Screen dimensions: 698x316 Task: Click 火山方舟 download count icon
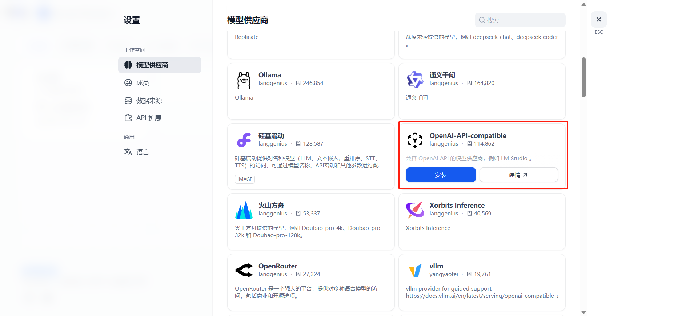(298, 214)
